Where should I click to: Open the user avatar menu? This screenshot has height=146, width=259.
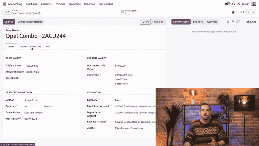253,4
